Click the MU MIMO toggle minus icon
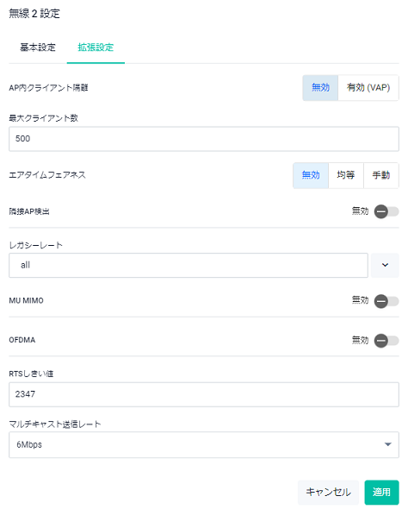 [381, 301]
